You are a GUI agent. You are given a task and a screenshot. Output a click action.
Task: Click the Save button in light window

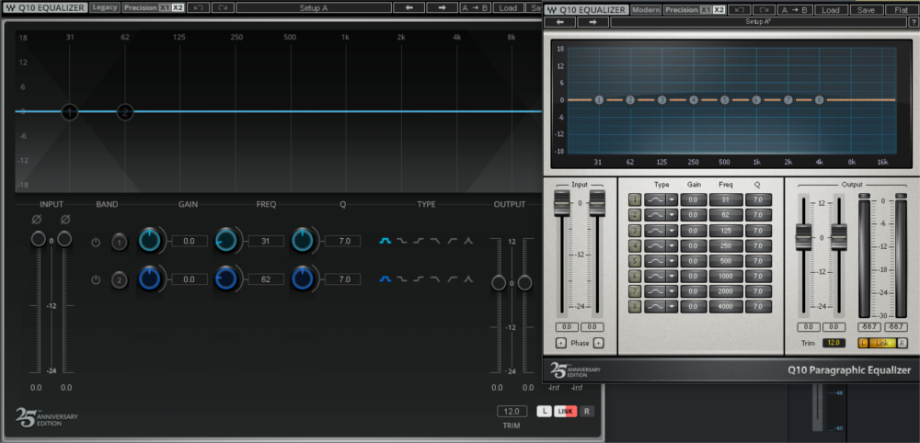(x=866, y=10)
